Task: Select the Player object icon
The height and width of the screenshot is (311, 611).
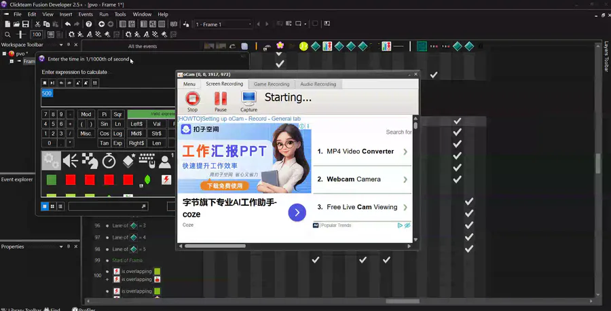Action: point(165,160)
